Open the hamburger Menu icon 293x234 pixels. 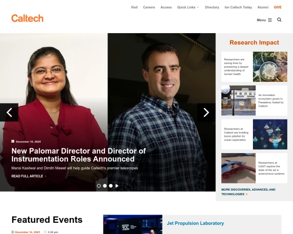click(270, 20)
